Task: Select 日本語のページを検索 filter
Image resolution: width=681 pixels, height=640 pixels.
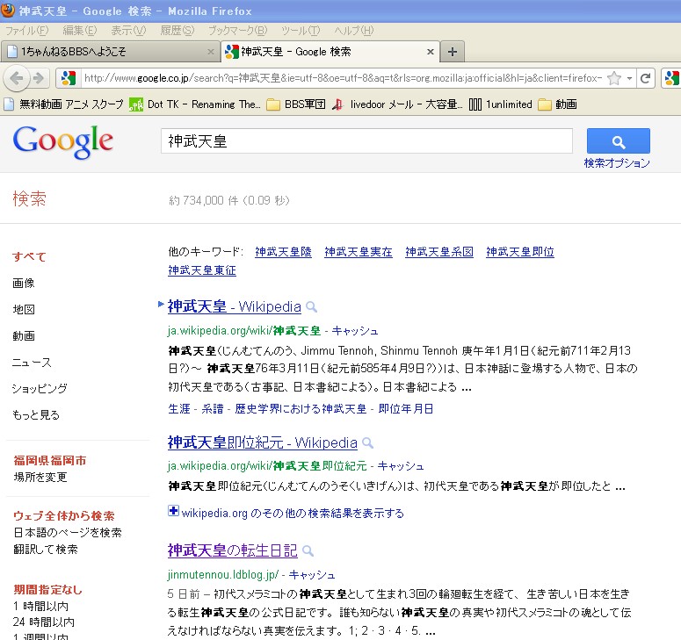Action: coord(68,532)
